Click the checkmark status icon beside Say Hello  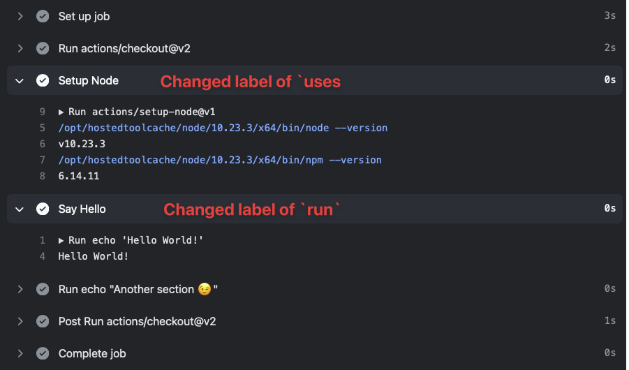pos(43,209)
